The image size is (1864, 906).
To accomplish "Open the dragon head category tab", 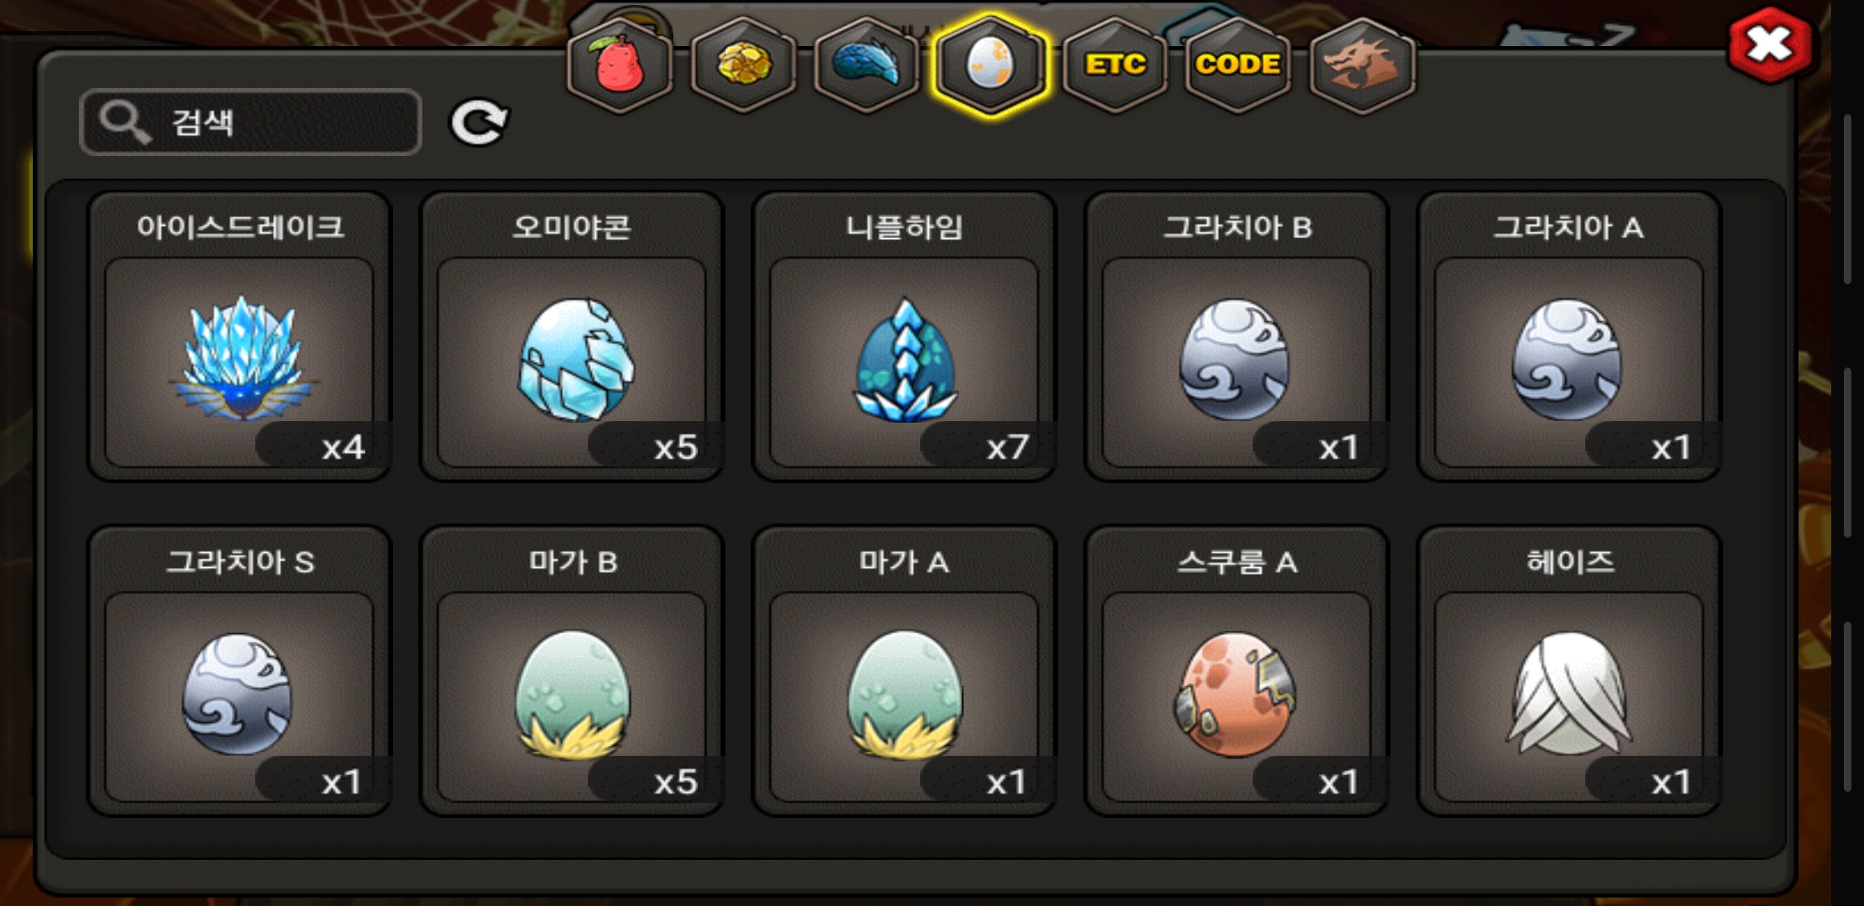I will [1362, 65].
